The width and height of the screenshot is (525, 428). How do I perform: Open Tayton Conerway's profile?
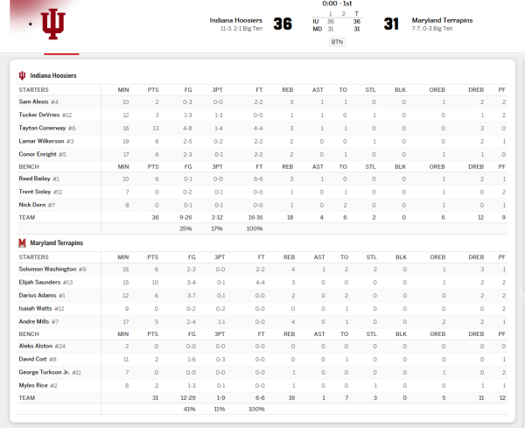click(41, 128)
